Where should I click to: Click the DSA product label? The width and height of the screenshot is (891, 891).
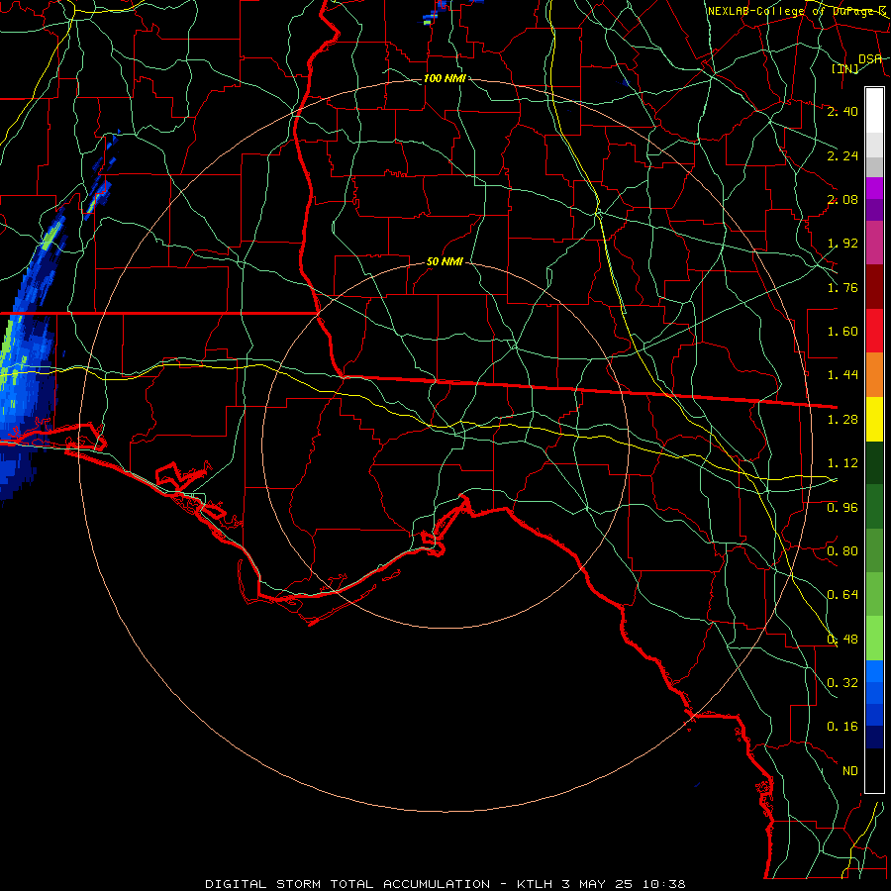(870, 58)
